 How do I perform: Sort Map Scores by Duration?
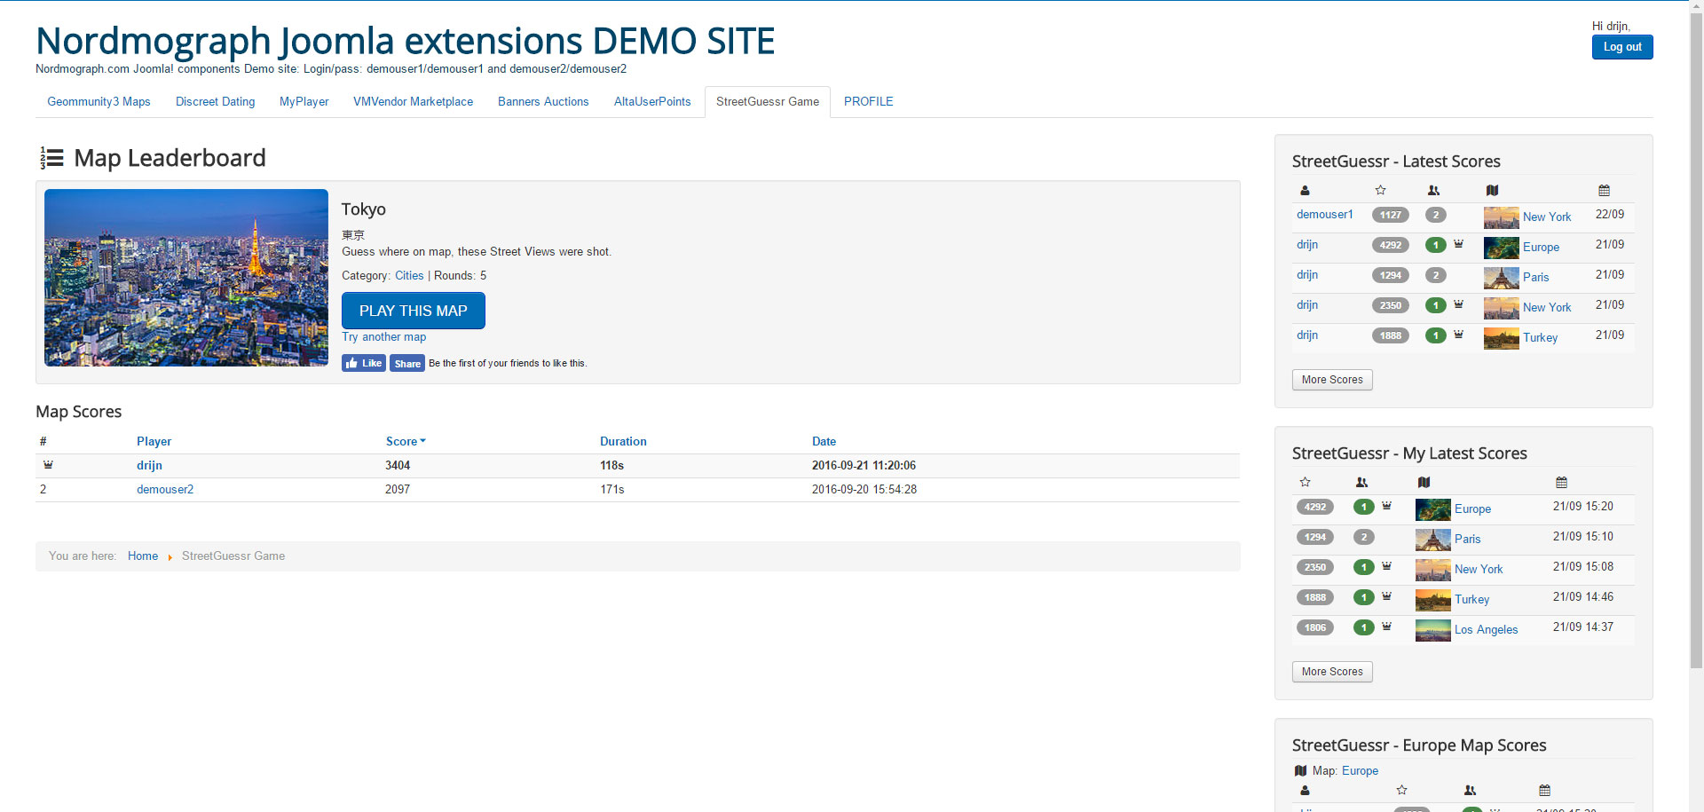pyautogui.click(x=623, y=441)
